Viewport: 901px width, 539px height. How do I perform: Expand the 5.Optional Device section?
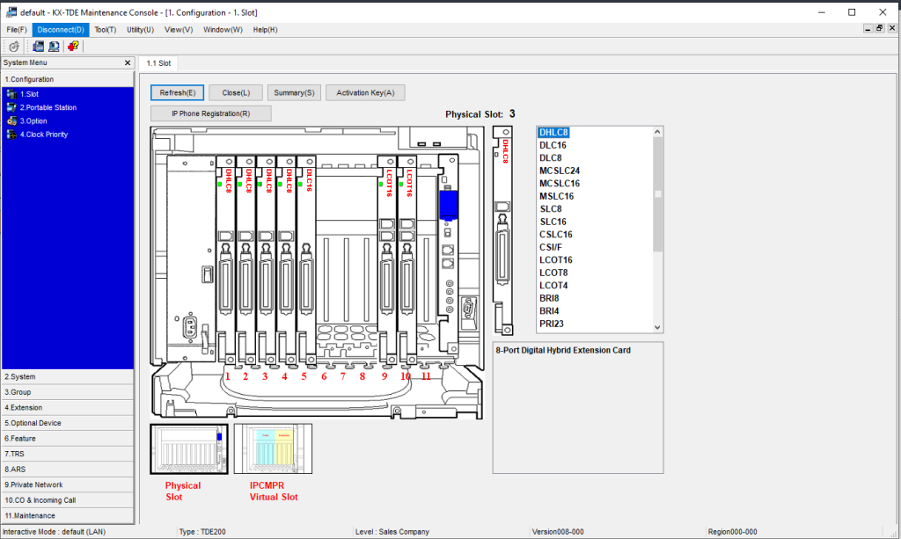[67, 423]
